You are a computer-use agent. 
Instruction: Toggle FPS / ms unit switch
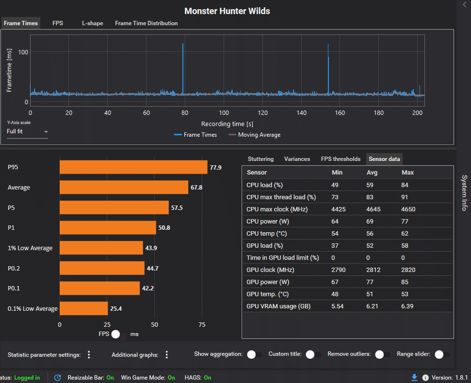tap(119, 334)
